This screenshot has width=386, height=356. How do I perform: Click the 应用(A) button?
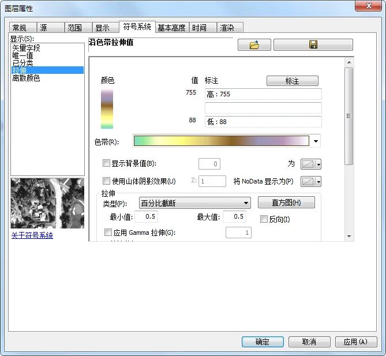click(x=356, y=342)
